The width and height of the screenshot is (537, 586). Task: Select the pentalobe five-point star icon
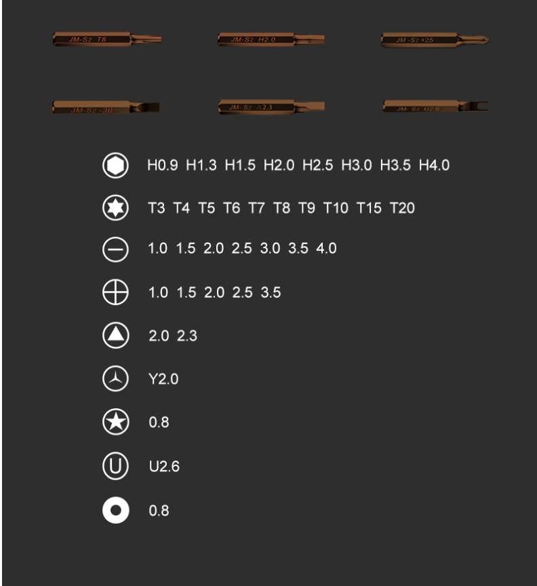[x=115, y=422]
